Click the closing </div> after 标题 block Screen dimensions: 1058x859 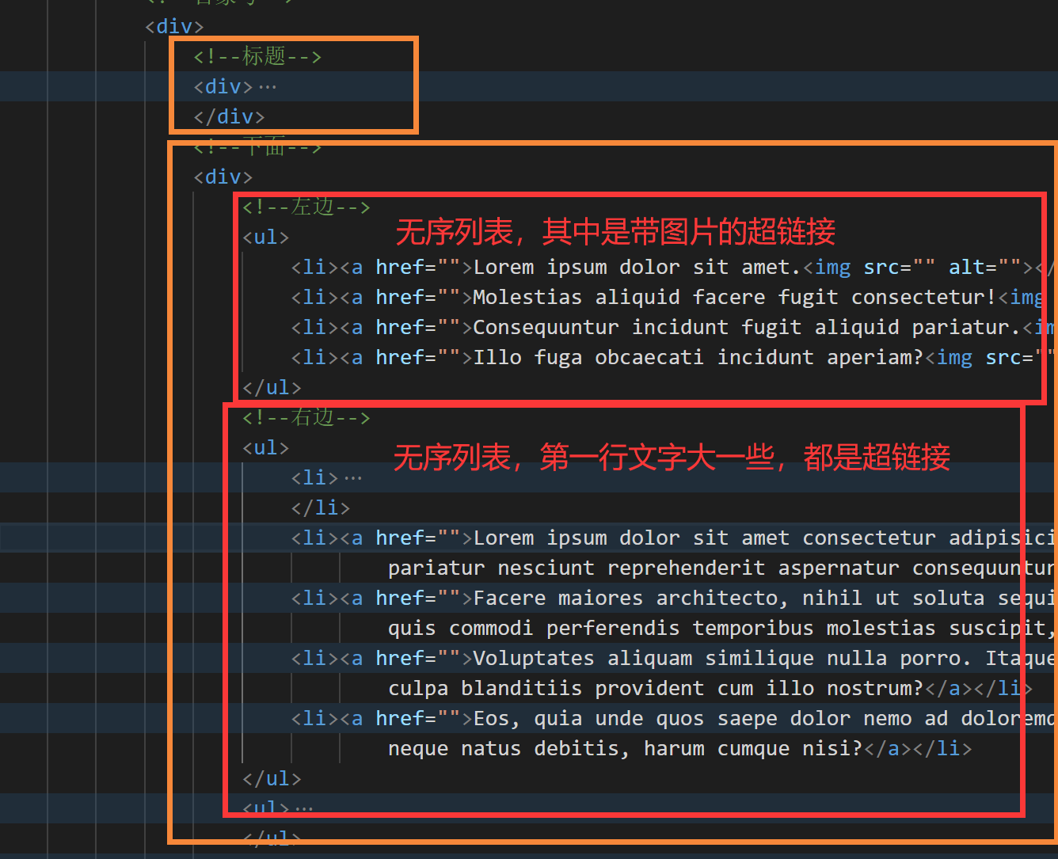pos(230,116)
